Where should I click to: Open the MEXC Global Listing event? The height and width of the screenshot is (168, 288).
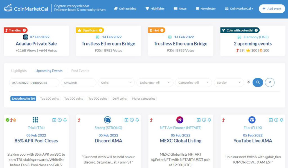(181, 141)
